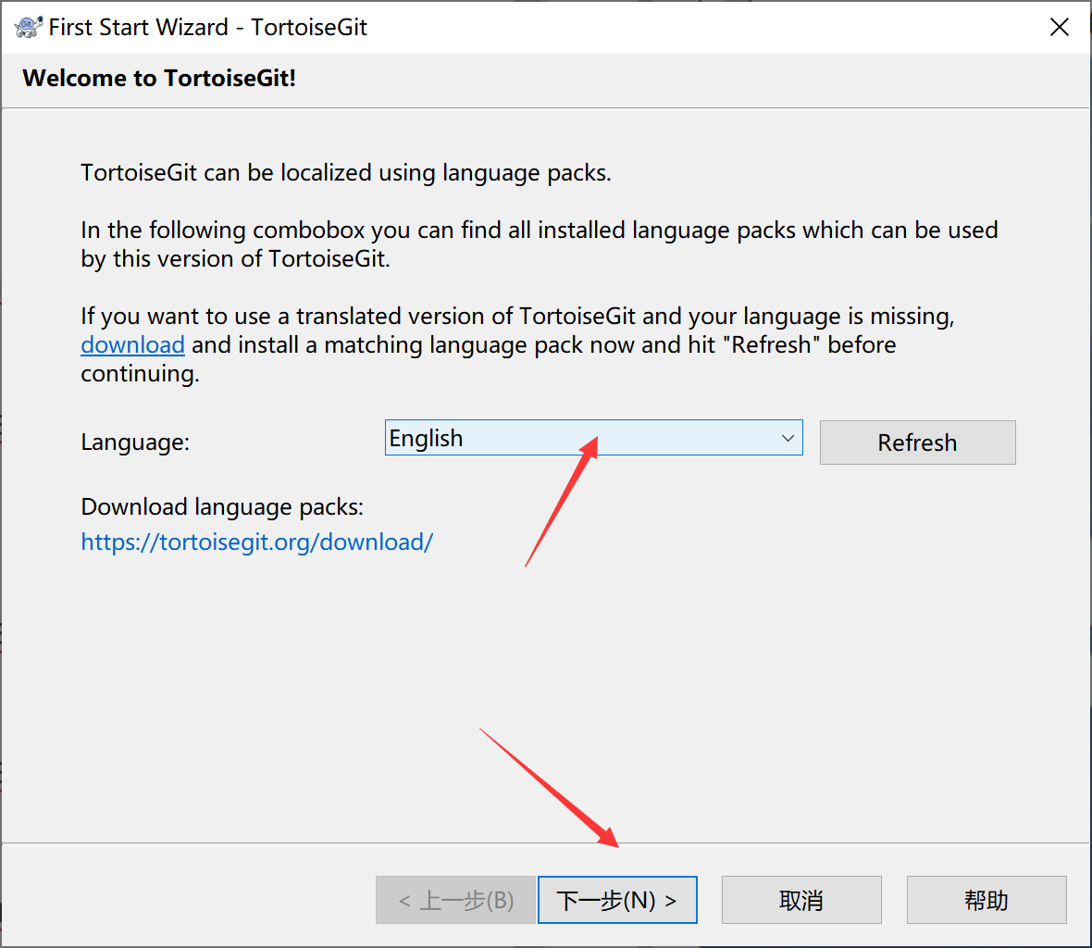Open the inline "download" hyperlink

coord(132,344)
